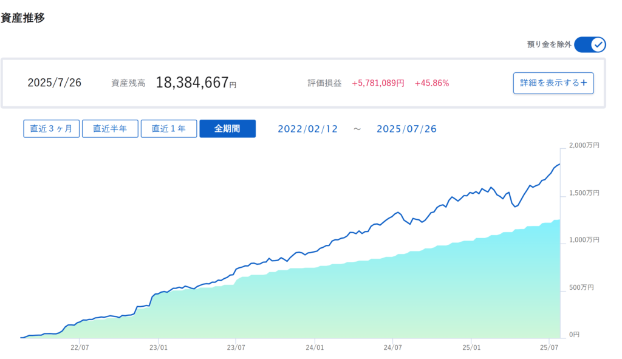Select the 全期間 period tab
Image resolution: width=622 pixels, height=359 pixels.
pos(227,129)
